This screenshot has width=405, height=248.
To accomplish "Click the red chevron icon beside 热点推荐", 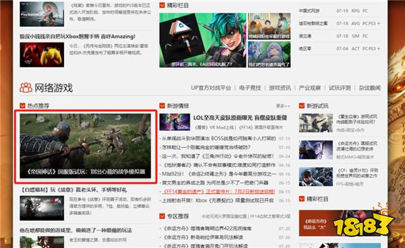I will tap(22, 105).
